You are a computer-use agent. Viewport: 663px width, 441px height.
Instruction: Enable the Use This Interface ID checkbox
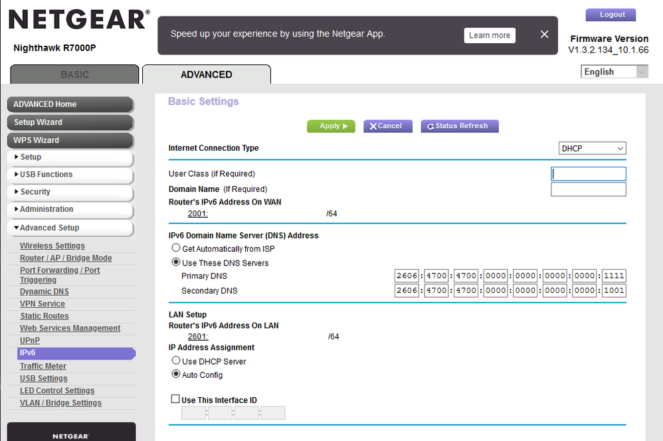(x=175, y=398)
